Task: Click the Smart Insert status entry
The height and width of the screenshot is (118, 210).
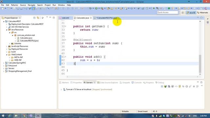Action: 142,111
